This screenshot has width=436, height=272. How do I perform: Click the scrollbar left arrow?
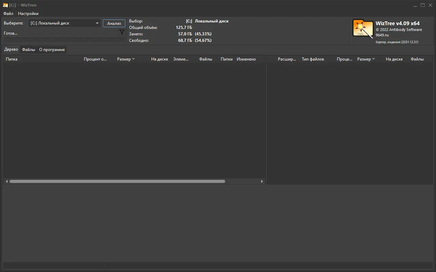coord(6,182)
